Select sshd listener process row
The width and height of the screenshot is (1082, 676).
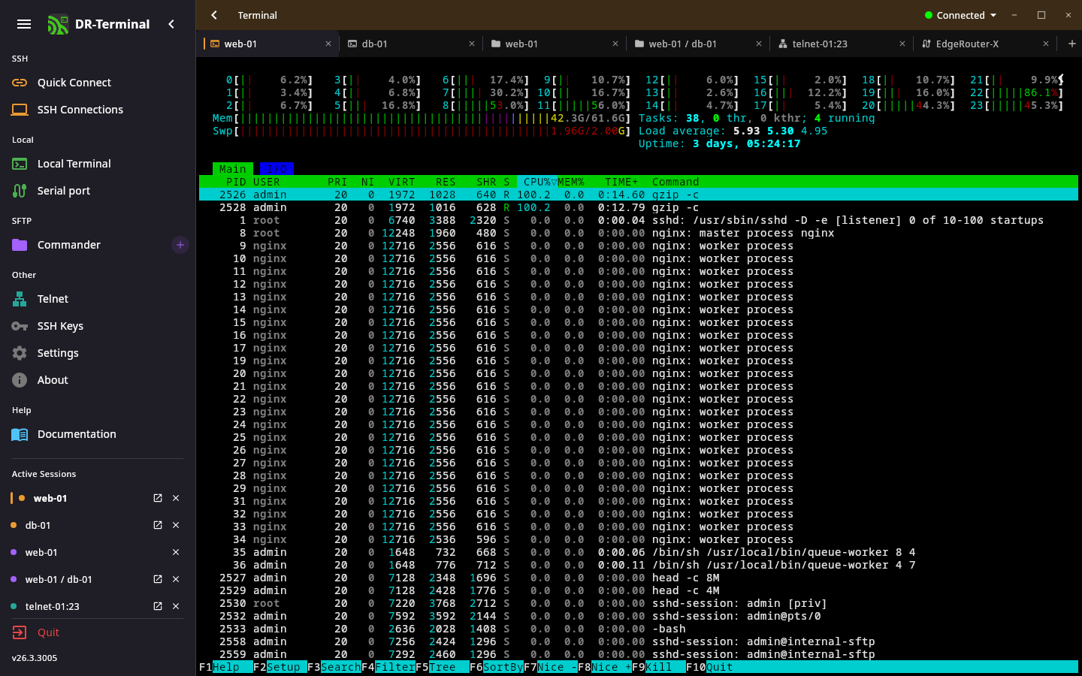click(x=639, y=220)
